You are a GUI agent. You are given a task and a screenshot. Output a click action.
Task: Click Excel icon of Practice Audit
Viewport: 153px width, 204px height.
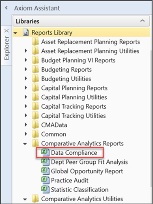point(45,180)
